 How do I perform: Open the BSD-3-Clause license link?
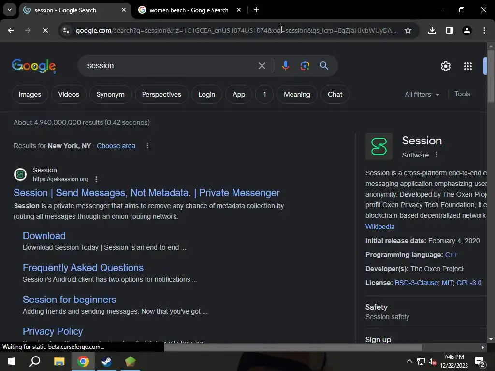(416, 283)
